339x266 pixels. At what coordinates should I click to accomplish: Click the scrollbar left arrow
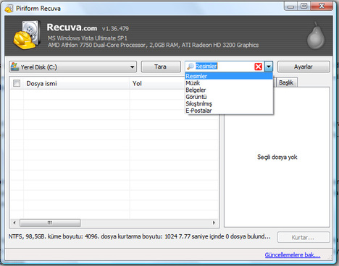[x=14, y=223]
